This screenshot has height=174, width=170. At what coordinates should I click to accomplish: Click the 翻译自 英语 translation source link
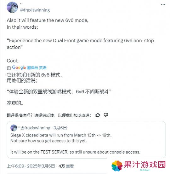(x=37, y=68)
